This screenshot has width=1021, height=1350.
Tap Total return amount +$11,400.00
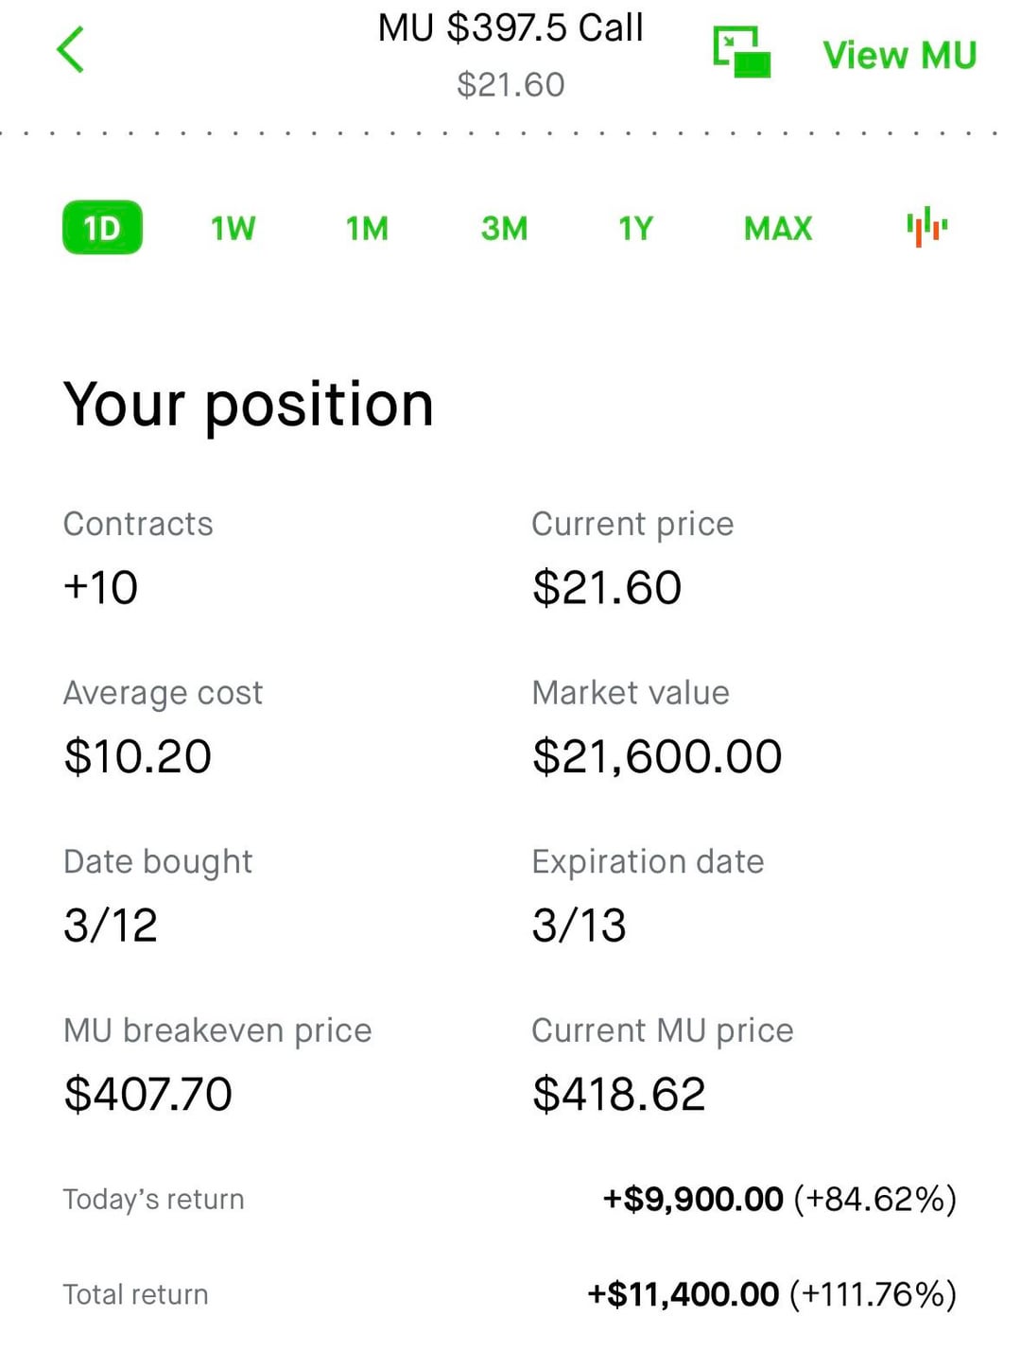click(x=684, y=1293)
